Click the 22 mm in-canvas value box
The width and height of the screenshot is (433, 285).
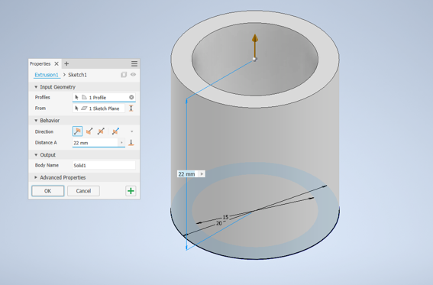[188, 174]
